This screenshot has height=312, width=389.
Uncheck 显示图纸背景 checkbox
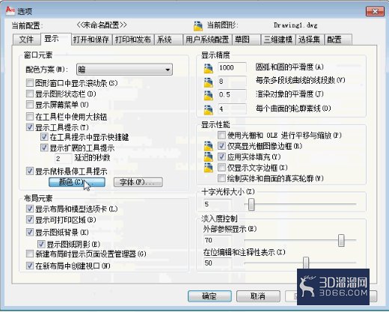(30, 232)
